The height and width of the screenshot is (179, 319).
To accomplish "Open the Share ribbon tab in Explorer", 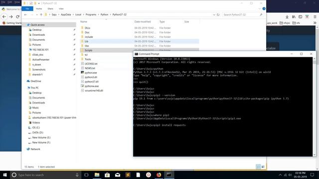I will [50, 9].
